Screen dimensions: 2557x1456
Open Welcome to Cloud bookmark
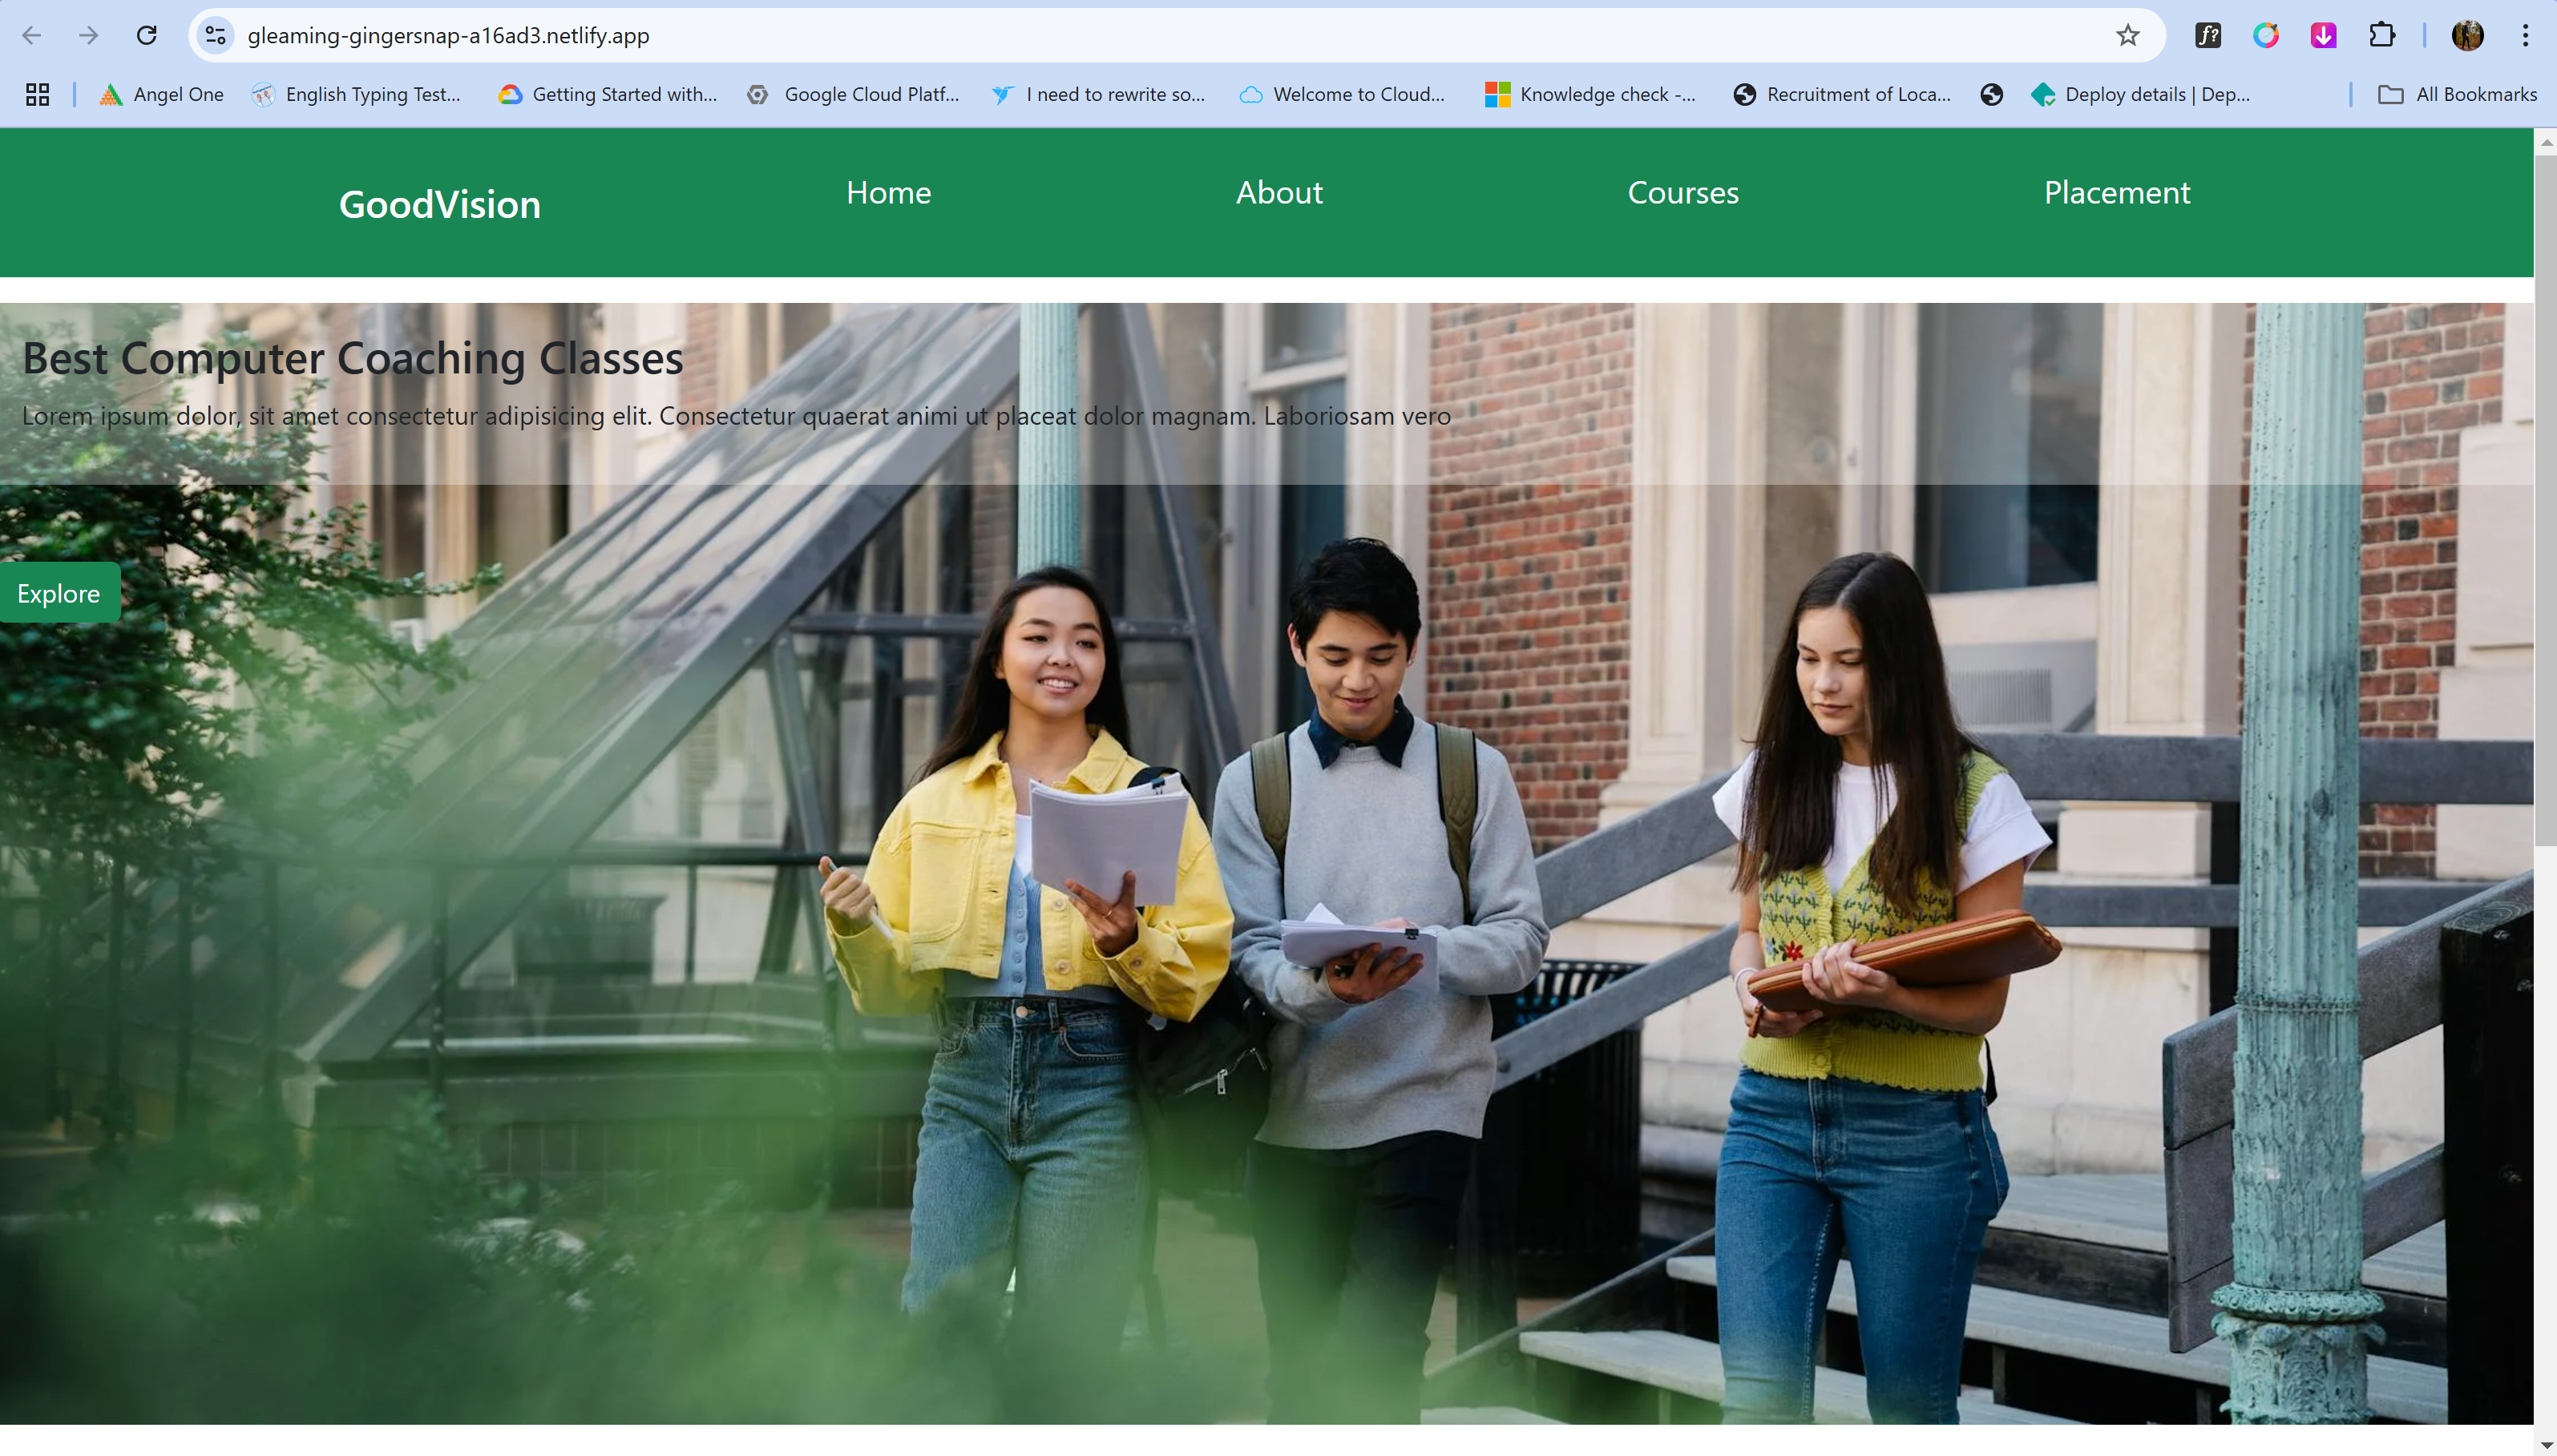pos(1342,94)
